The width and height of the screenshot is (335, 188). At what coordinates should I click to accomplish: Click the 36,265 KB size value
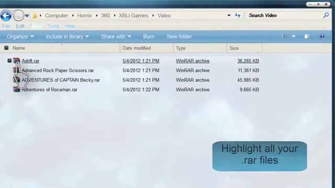[x=248, y=61]
